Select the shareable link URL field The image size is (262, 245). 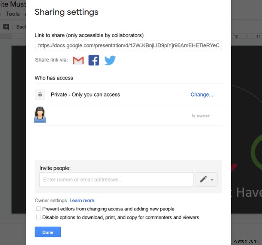click(128, 45)
